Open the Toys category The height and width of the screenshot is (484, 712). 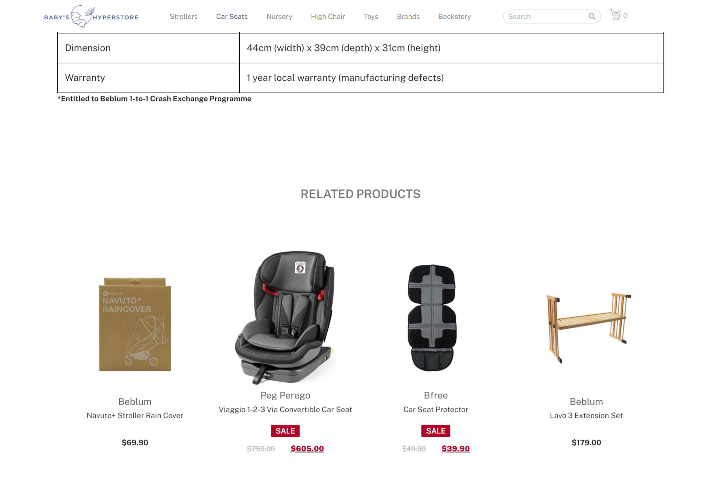371,17
